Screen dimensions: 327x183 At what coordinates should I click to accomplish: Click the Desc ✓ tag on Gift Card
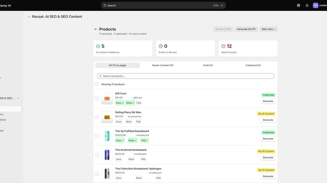point(120,103)
